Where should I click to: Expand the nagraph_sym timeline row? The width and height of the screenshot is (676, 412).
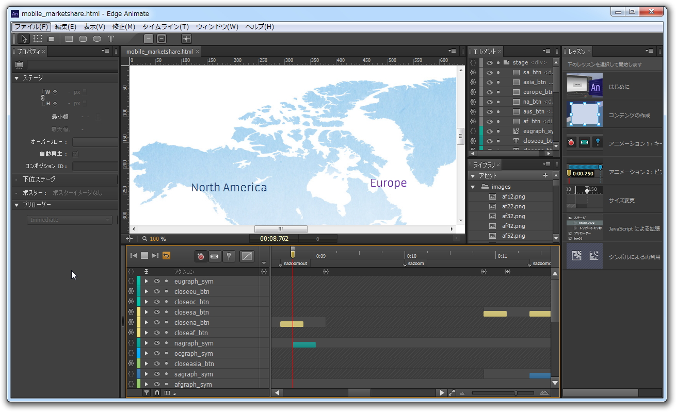pyautogui.click(x=146, y=343)
